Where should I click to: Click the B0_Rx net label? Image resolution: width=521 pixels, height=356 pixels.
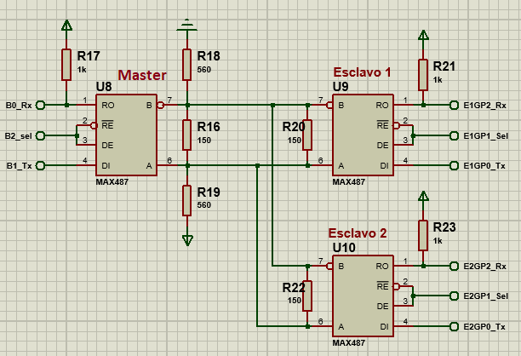[19, 106]
